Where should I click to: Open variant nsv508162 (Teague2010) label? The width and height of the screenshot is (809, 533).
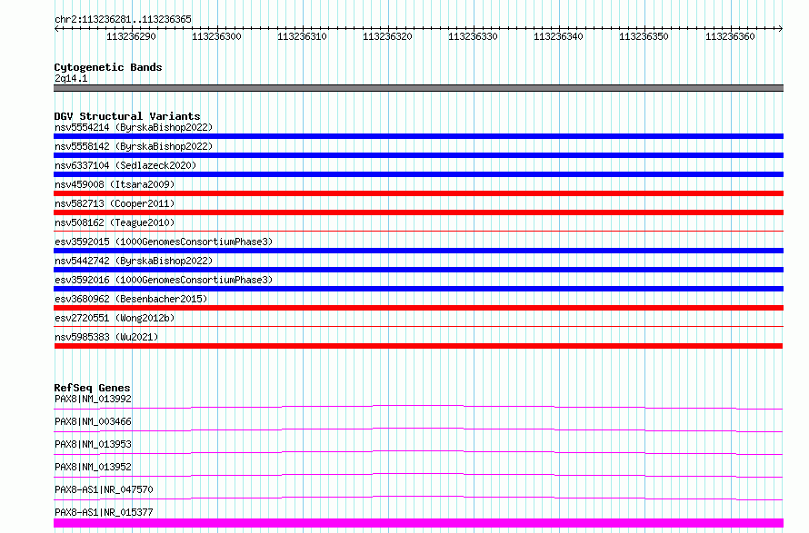[115, 222]
